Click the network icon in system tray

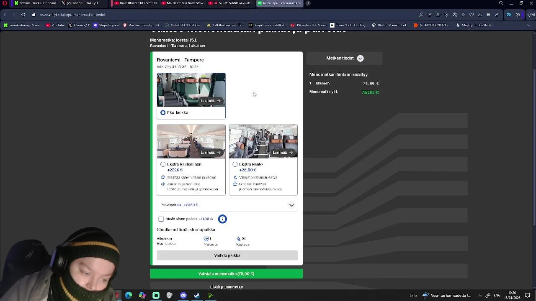(488, 296)
